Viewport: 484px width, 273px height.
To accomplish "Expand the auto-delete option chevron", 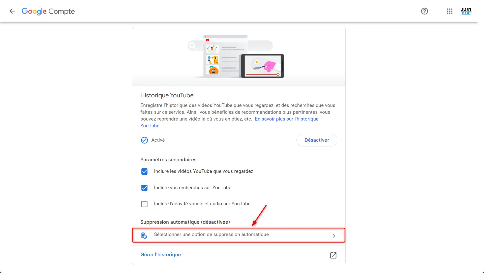I will pos(334,236).
